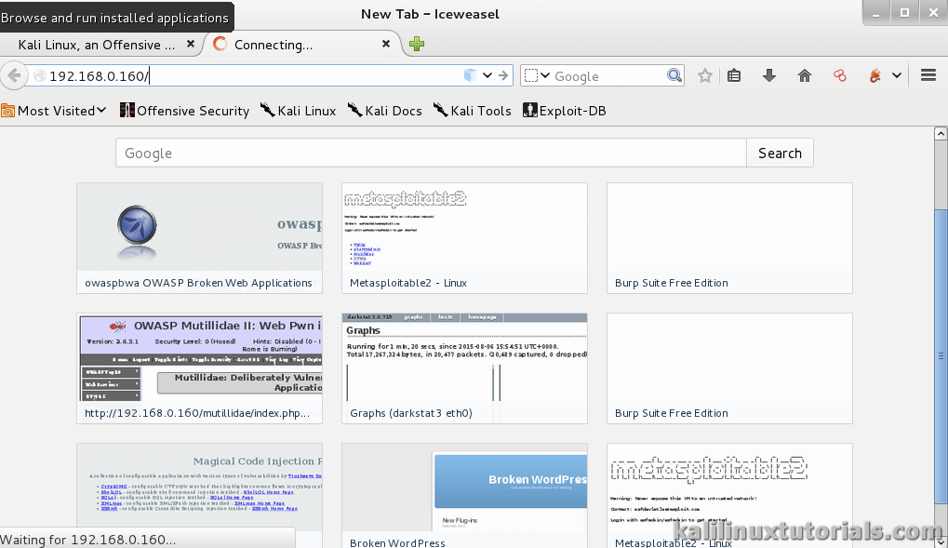
Task: Open the Exploit-DB bookmark
Action: pos(562,110)
